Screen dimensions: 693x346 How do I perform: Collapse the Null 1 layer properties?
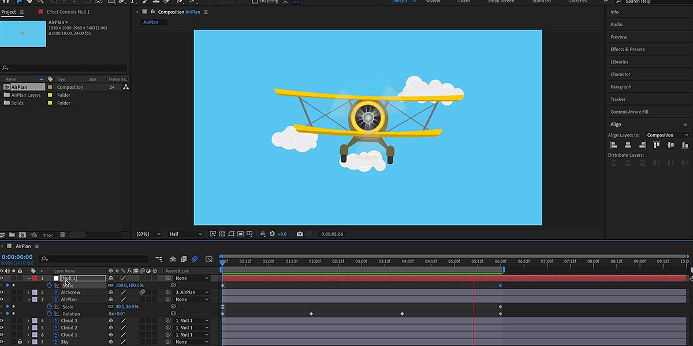[28, 278]
